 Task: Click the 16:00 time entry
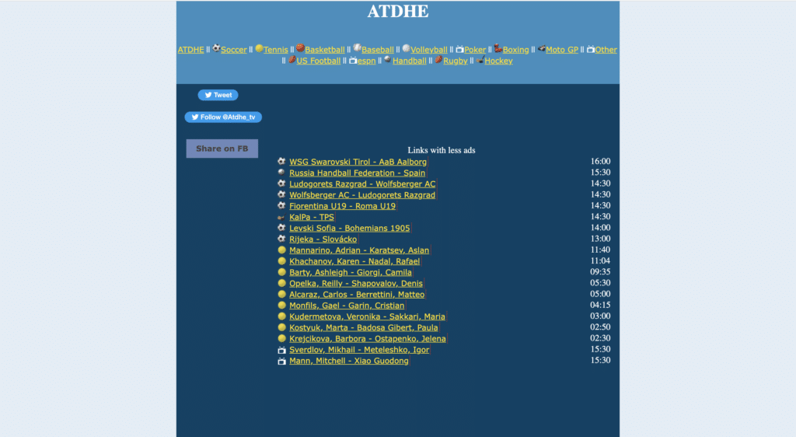click(600, 162)
